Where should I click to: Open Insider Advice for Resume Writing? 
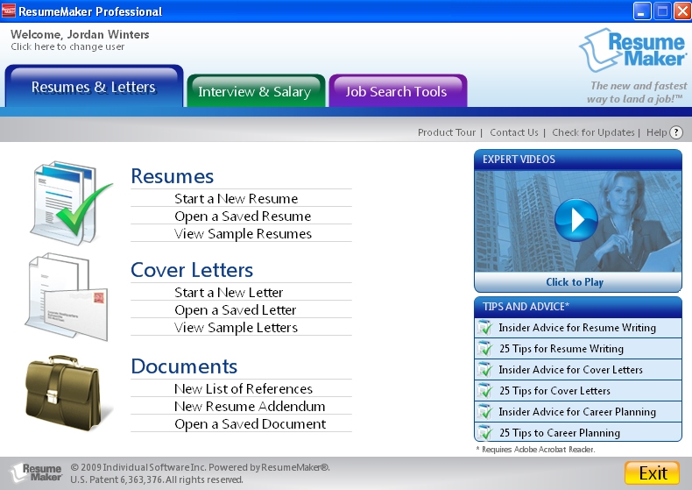point(578,328)
